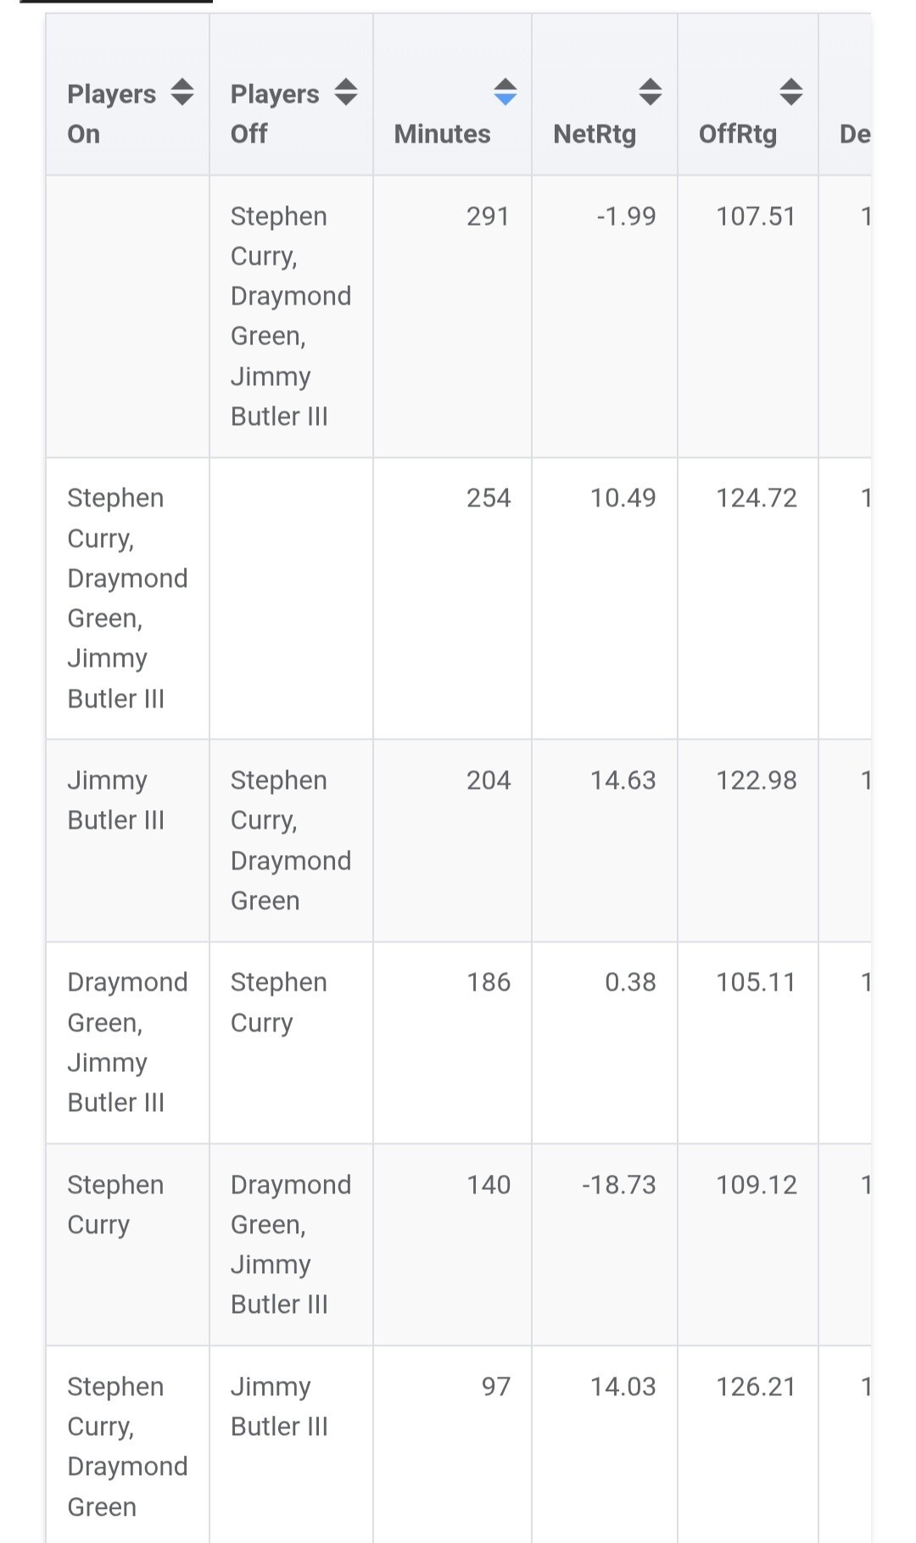Click the partially visible De column header
916x1543 pixels.
point(853,134)
